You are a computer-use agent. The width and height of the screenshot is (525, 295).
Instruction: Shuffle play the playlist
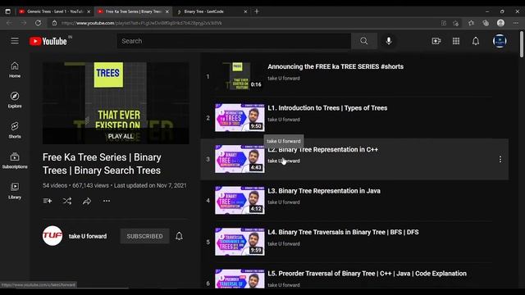pyautogui.click(x=67, y=201)
